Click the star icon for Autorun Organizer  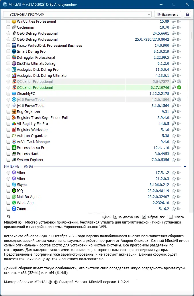[174, 136]
